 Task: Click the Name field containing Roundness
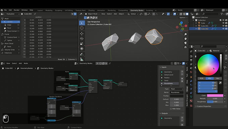(x=177, y=92)
